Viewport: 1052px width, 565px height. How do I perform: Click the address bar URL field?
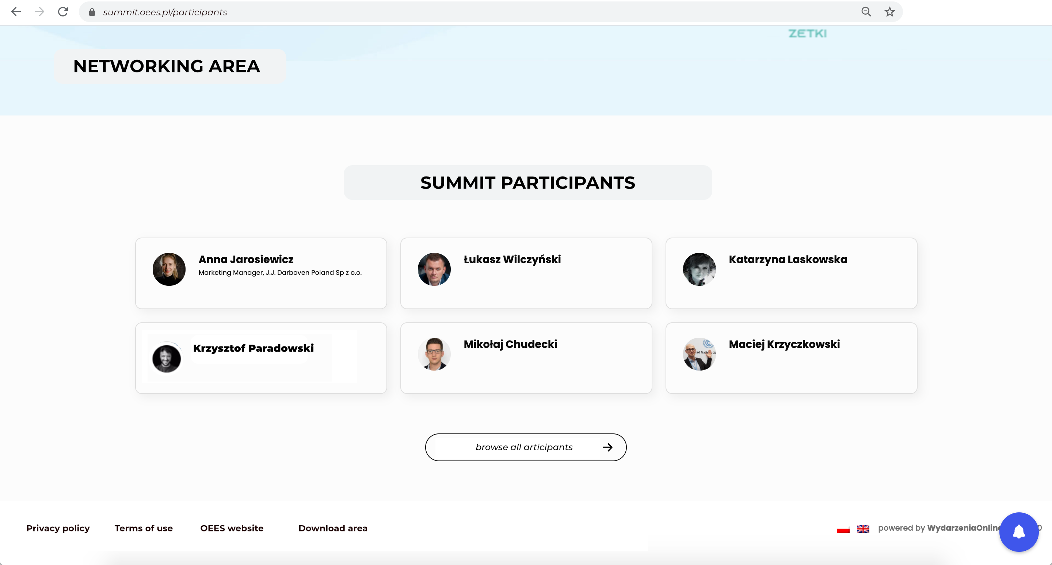[x=449, y=12]
